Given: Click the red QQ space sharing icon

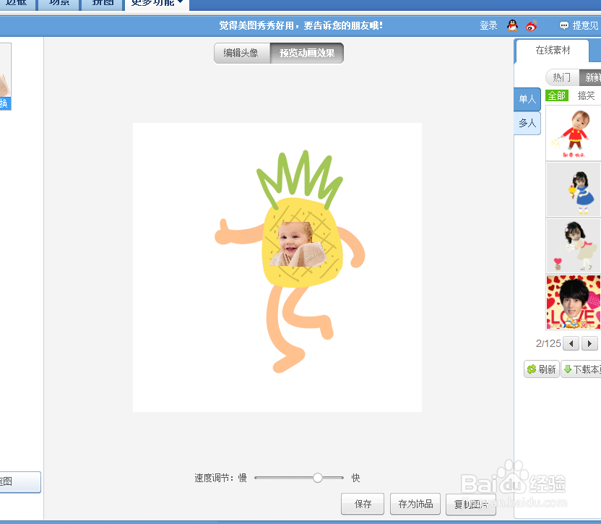Looking at the screenshot, I should click(531, 25).
